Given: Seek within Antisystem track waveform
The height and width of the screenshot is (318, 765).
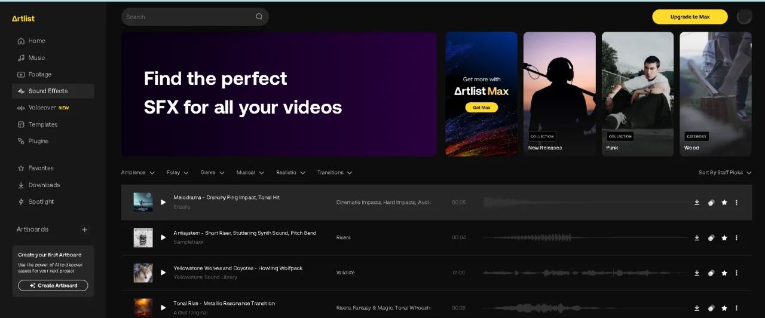Looking at the screenshot, I should pos(585,238).
